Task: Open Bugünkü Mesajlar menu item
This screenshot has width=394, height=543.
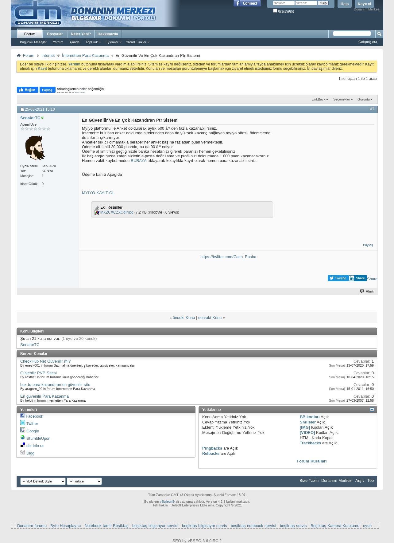Action: click(x=33, y=42)
